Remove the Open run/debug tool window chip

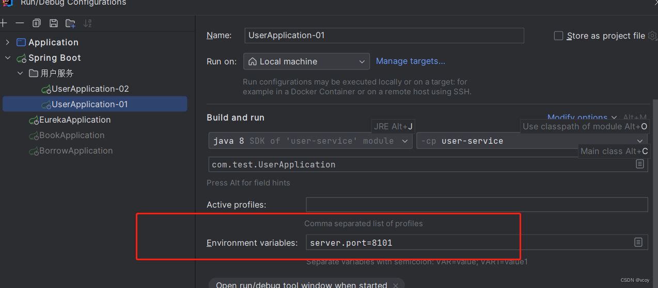[396, 285]
